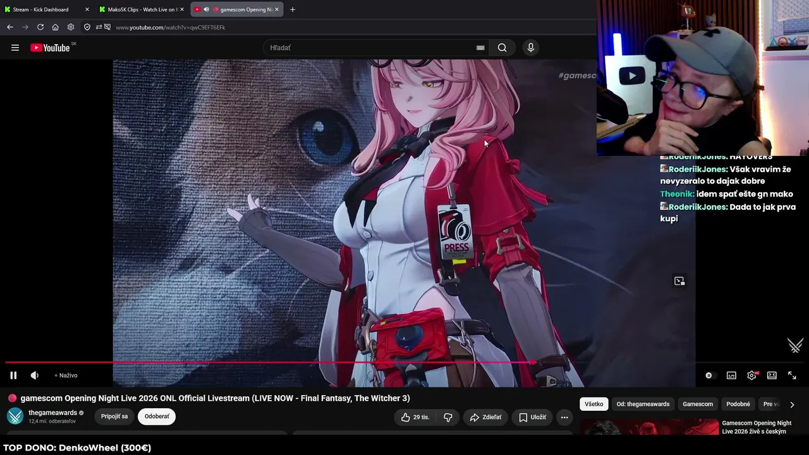Select the Od: thegameawards chip
Image resolution: width=809 pixels, height=455 pixels.
click(x=643, y=404)
